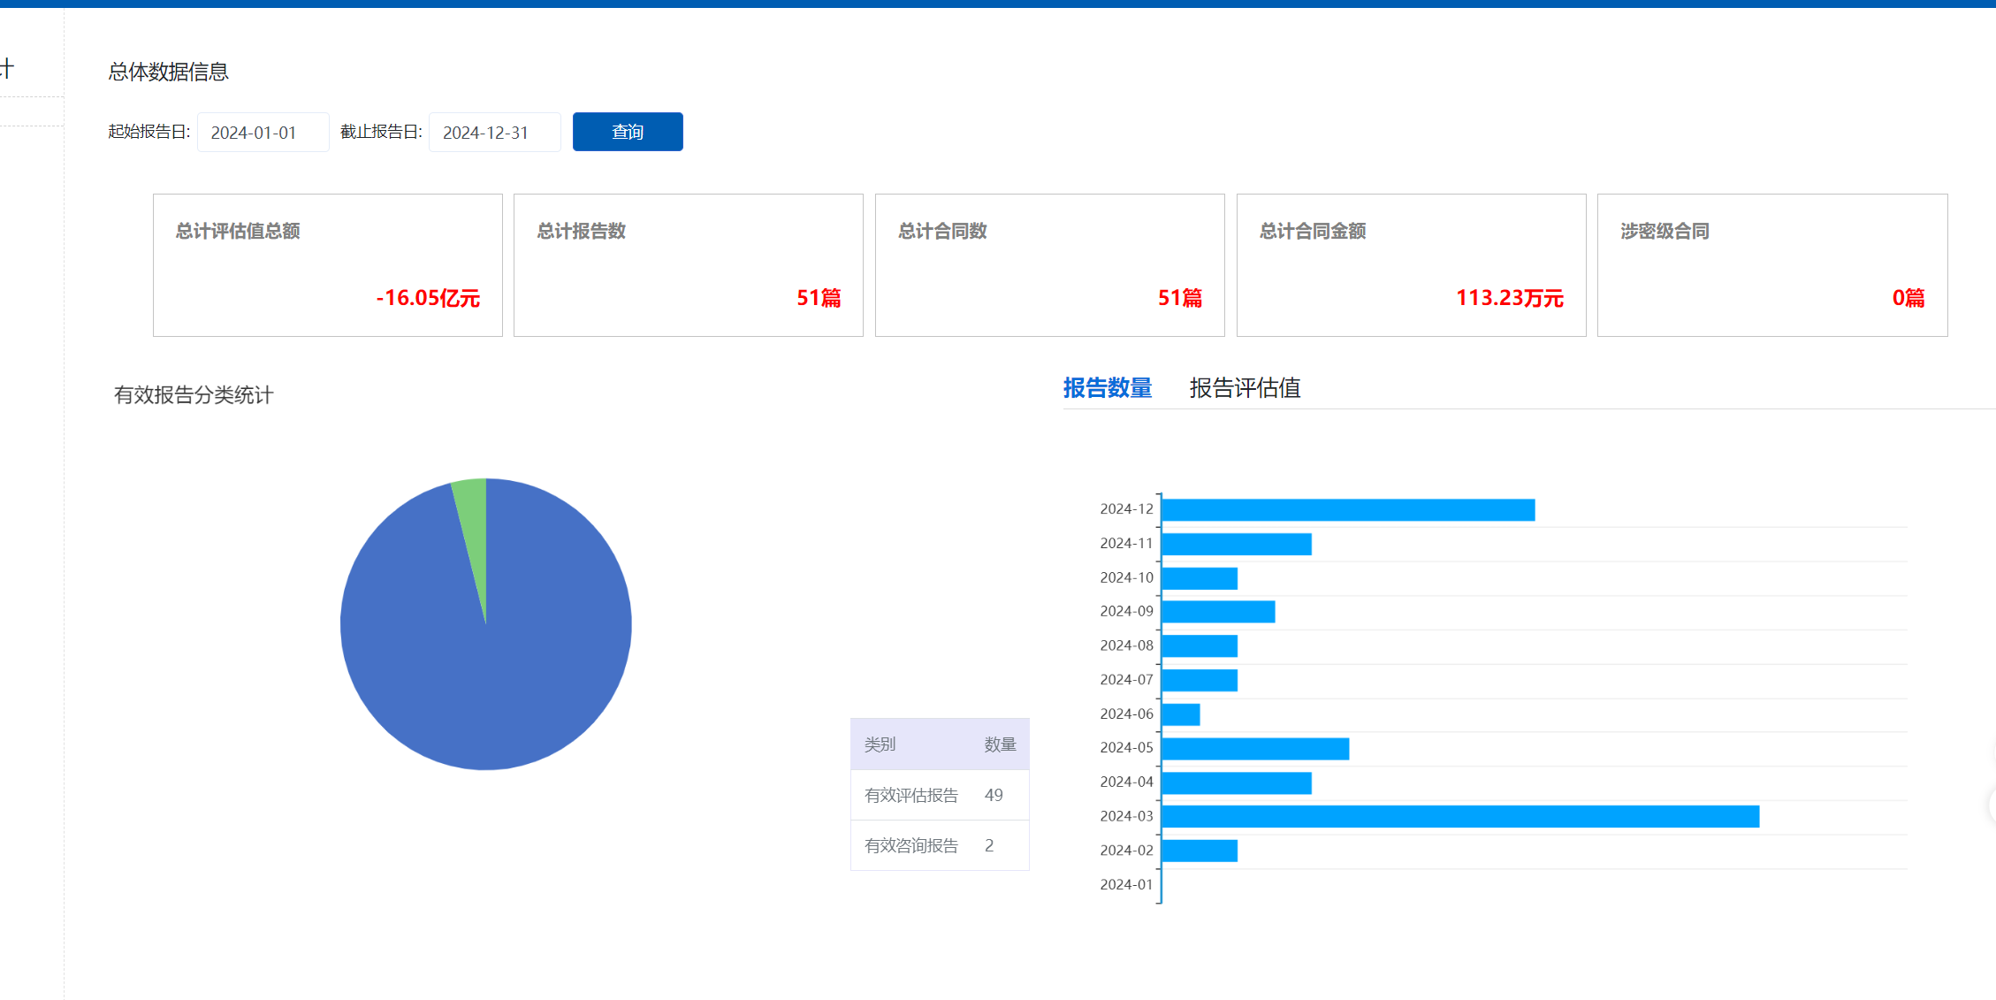Click the 总计评估值总额 card
This screenshot has height=1000, width=1996.
327,265
